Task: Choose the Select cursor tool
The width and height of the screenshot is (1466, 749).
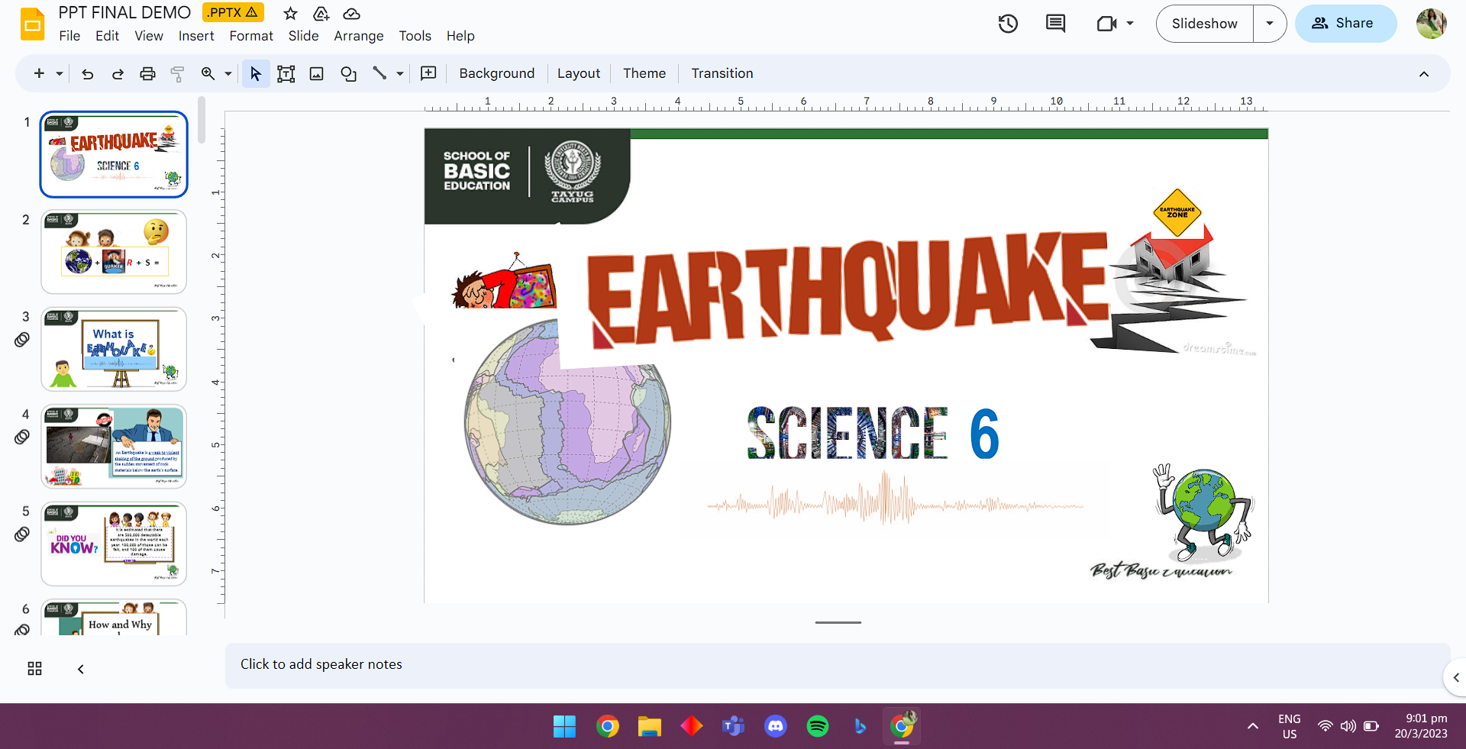Action: pyautogui.click(x=256, y=73)
